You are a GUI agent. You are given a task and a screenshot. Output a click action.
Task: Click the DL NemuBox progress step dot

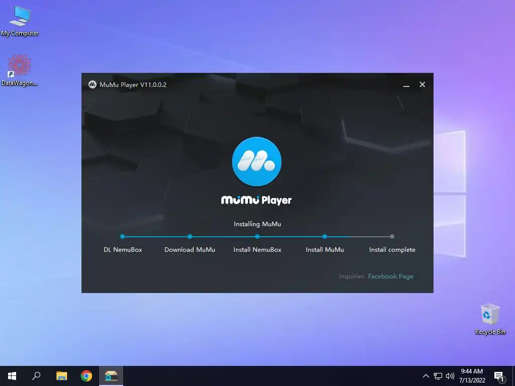click(x=123, y=236)
